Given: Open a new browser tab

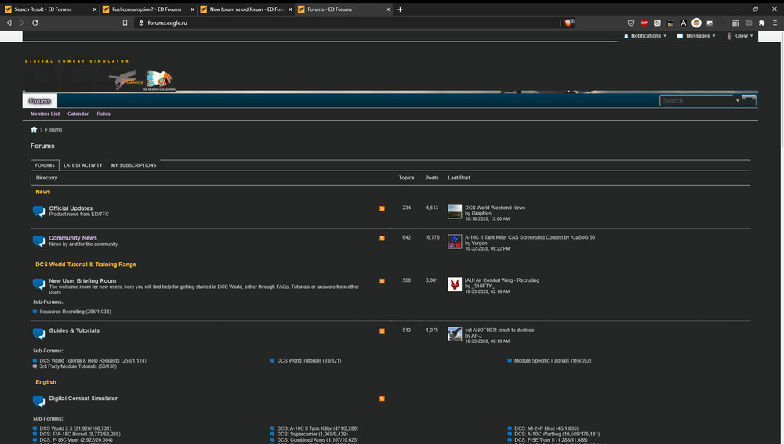Looking at the screenshot, I should point(400,9).
